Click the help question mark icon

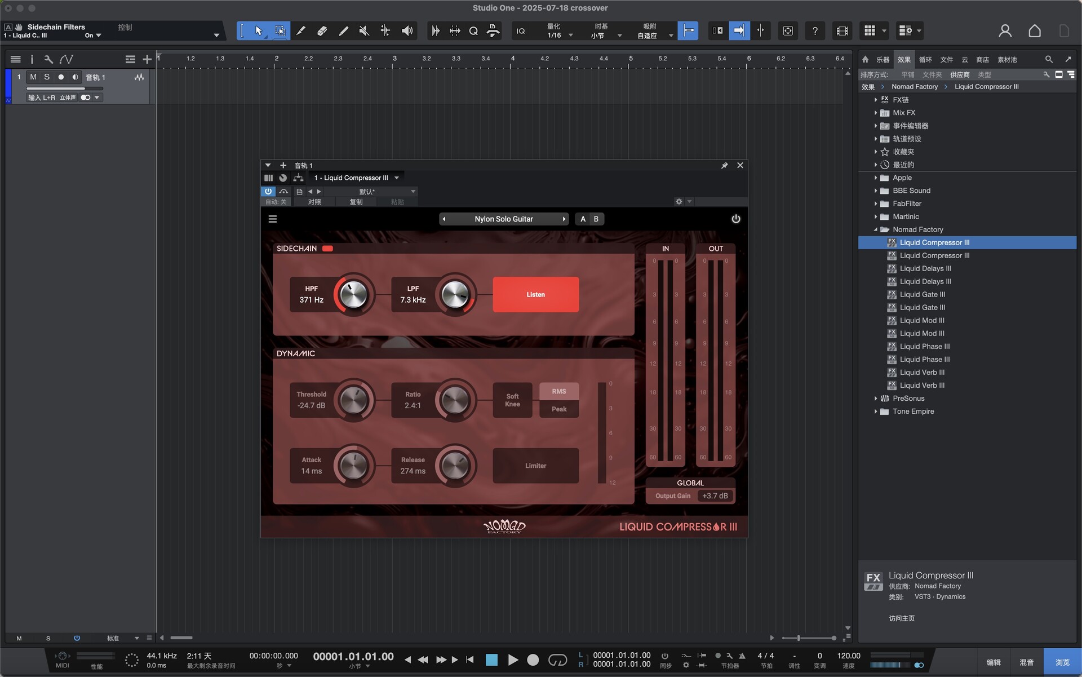point(815,31)
